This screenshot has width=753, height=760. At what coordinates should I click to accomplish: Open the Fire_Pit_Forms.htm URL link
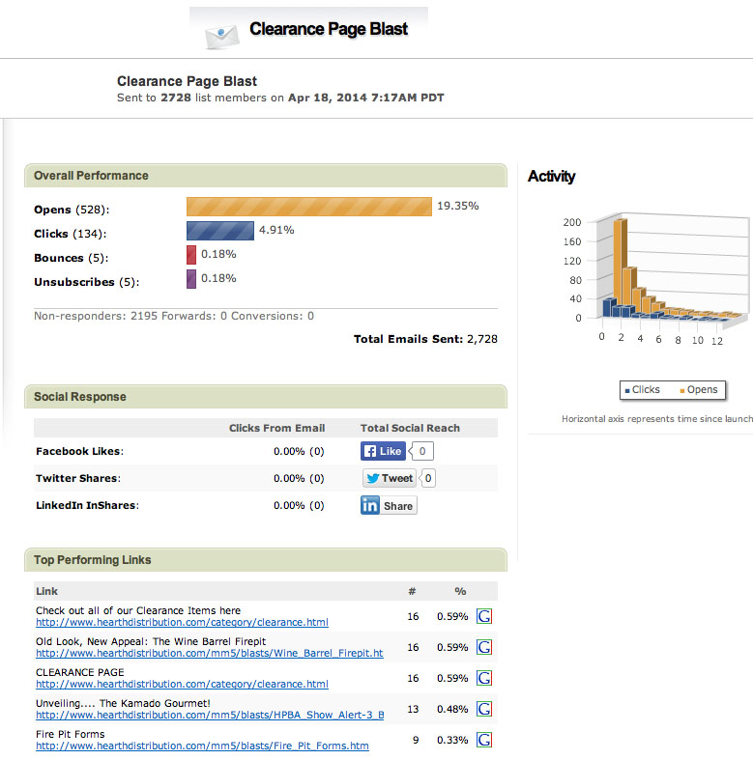[x=202, y=746]
